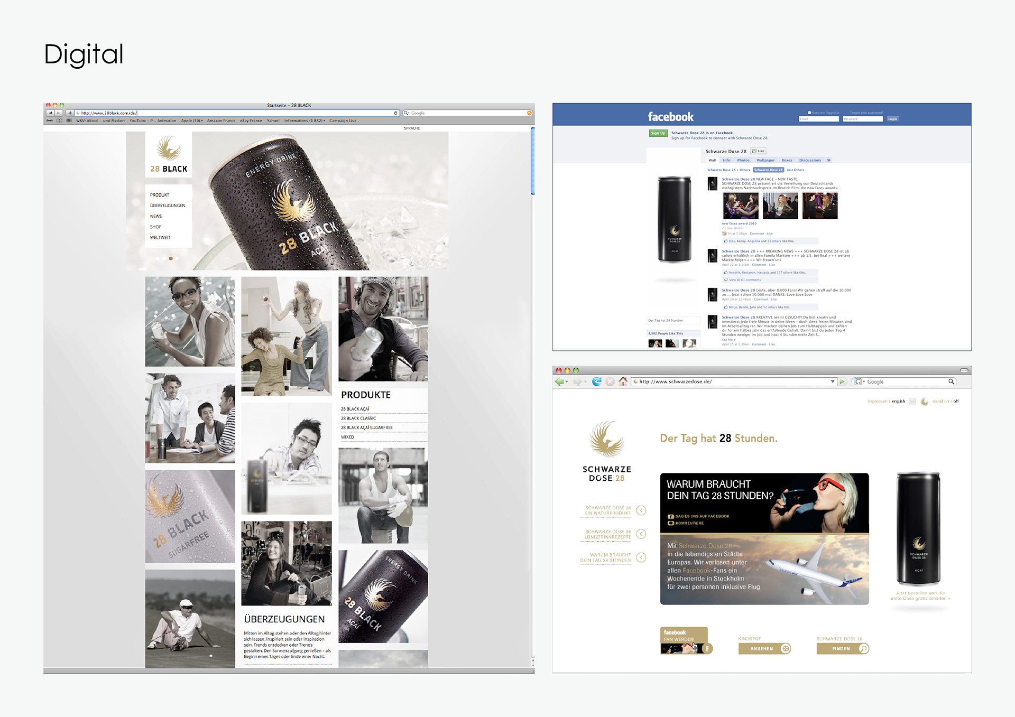1015x717 pixels.
Task: Click the Firefox home icon
Action: [x=623, y=381]
